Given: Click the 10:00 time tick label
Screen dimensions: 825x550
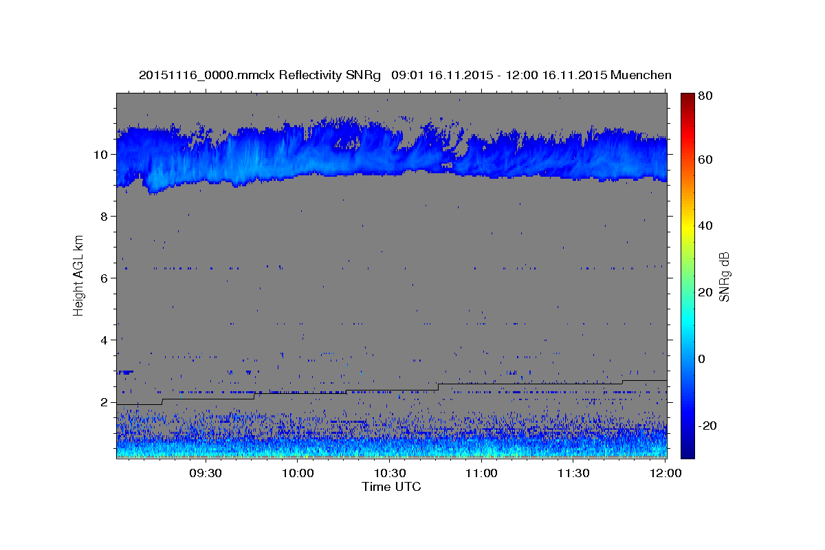Looking at the screenshot, I should 298,473.
